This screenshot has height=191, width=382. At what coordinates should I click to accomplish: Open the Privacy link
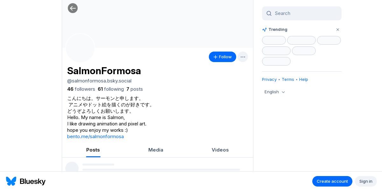click(269, 80)
